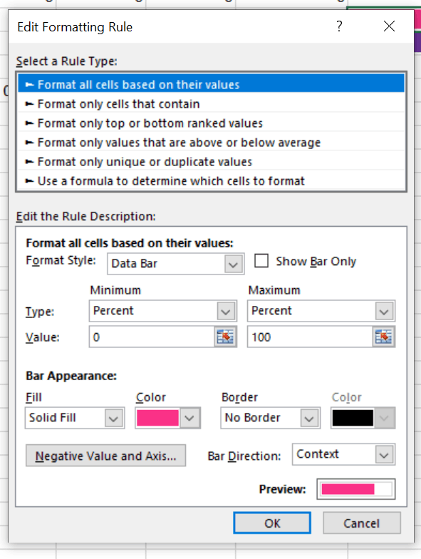Open Solid Fill dropdown
This screenshot has width=421, height=559.
point(75,418)
